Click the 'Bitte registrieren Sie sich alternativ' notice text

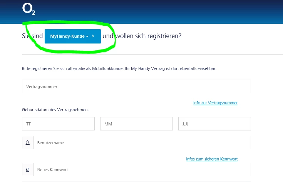click(119, 69)
